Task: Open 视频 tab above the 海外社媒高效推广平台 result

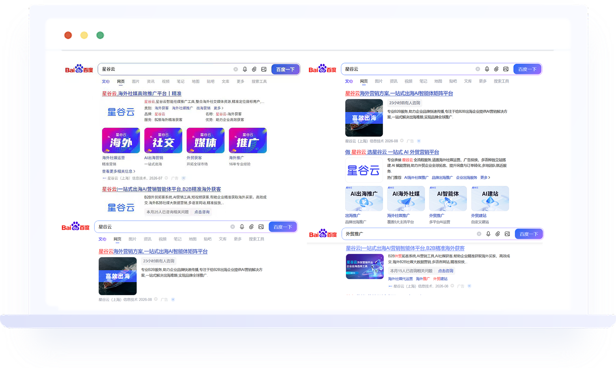Action: (166, 81)
